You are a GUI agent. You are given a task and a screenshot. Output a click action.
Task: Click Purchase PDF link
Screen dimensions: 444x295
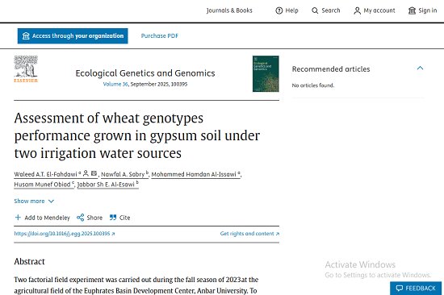click(x=160, y=36)
